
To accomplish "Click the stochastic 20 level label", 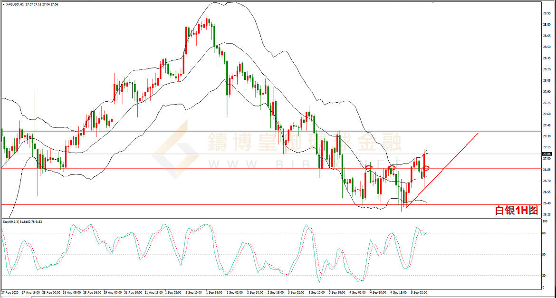I will (543, 275).
